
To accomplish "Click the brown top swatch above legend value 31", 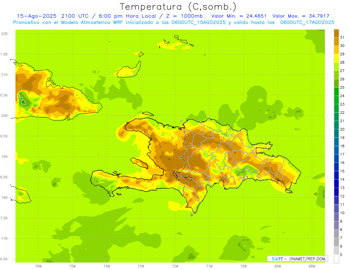I will click(336, 33).
